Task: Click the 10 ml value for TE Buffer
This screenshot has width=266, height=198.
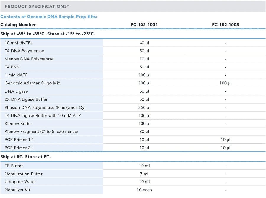Action: pos(144,166)
